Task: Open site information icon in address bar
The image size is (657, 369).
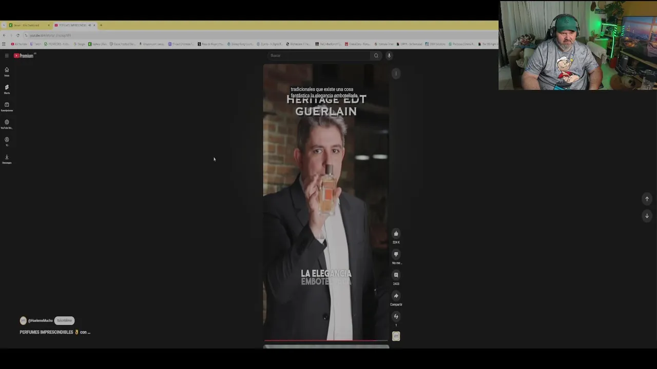Action: coord(26,35)
